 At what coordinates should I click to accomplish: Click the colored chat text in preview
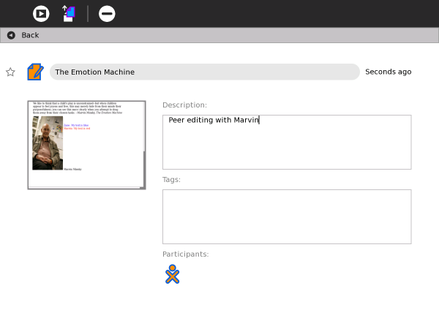[76, 127]
